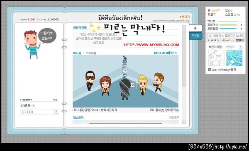
Task: Open the 파도타기 dropdown arrow
Action: [56, 112]
